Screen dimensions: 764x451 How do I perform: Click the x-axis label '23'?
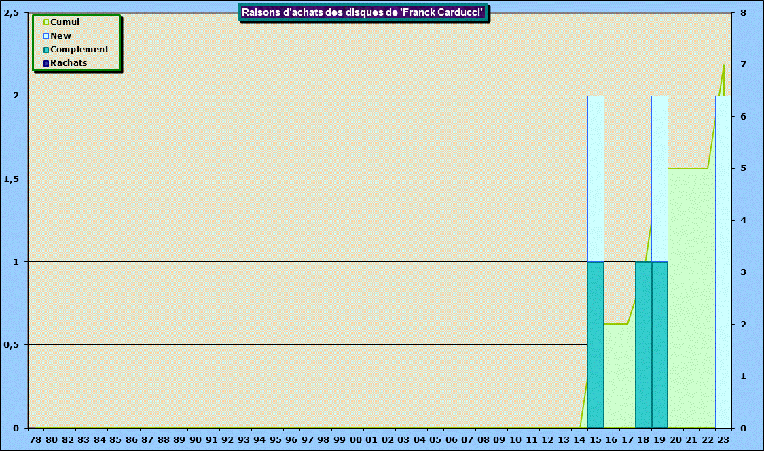[x=723, y=440]
